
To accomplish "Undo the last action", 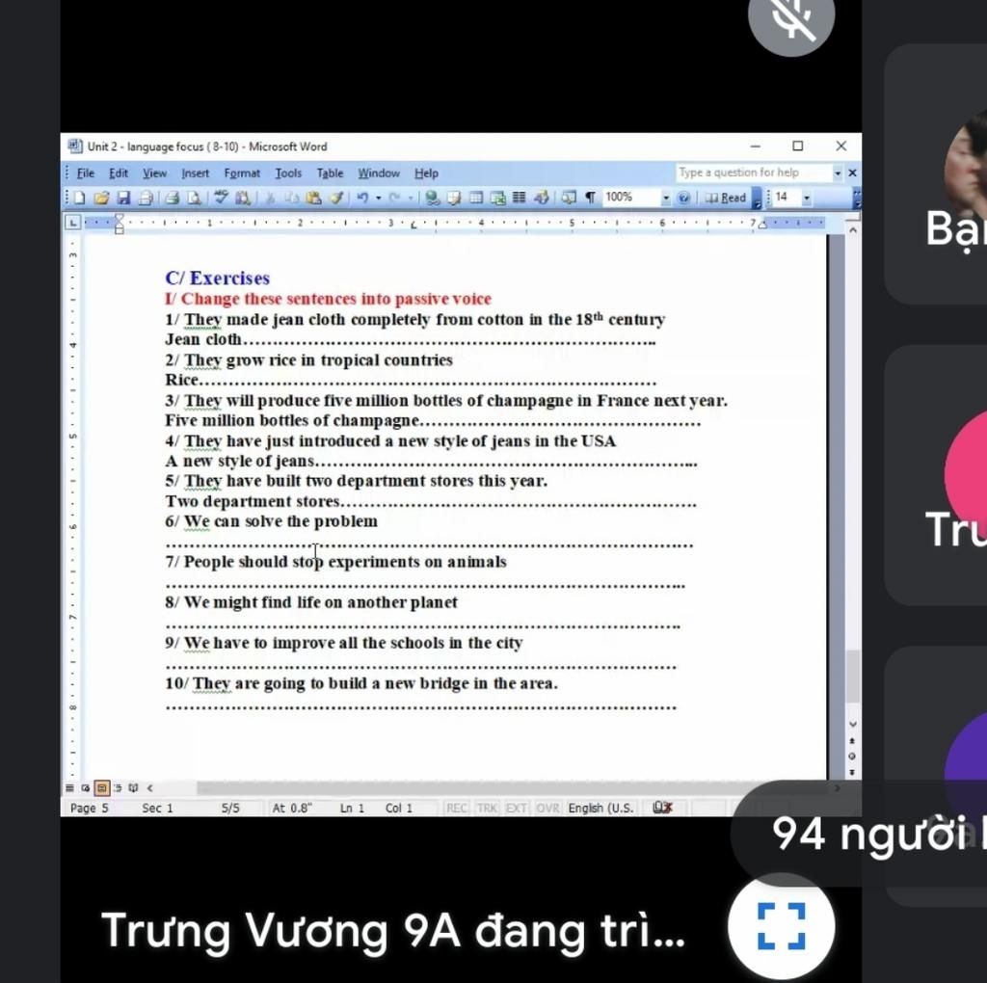I will click(x=362, y=198).
